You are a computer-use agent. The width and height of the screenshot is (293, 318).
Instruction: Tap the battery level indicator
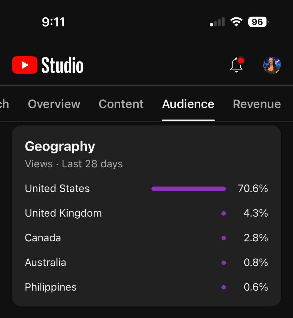click(258, 22)
